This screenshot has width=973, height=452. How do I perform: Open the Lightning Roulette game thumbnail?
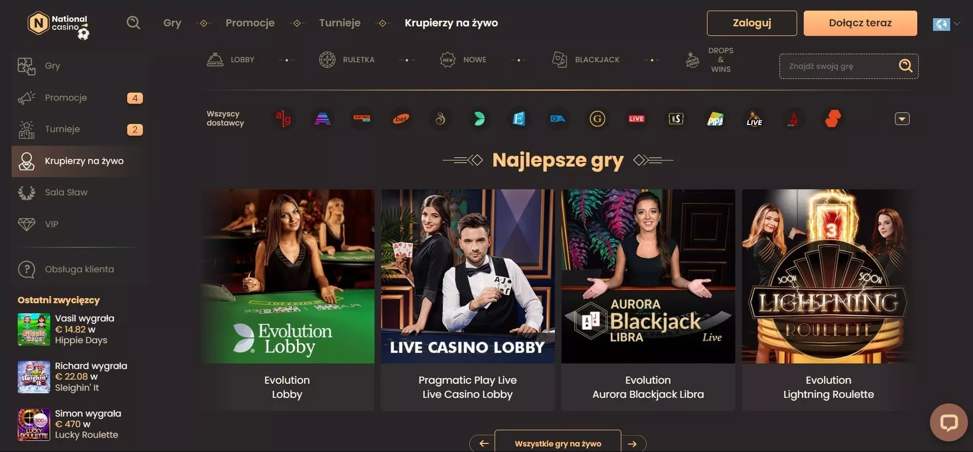829,276
